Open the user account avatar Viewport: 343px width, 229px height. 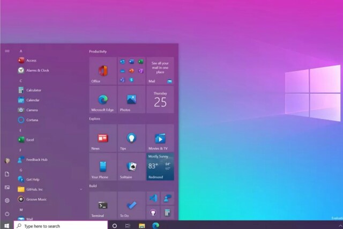click(7, 161)
